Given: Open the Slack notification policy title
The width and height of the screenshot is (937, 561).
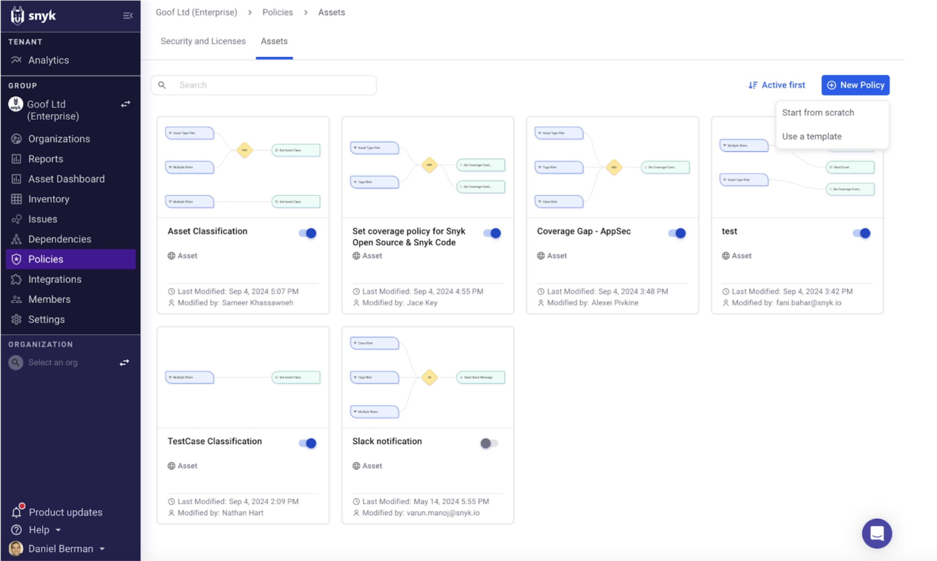Looking at the screenshot, I should pos(387,441).
